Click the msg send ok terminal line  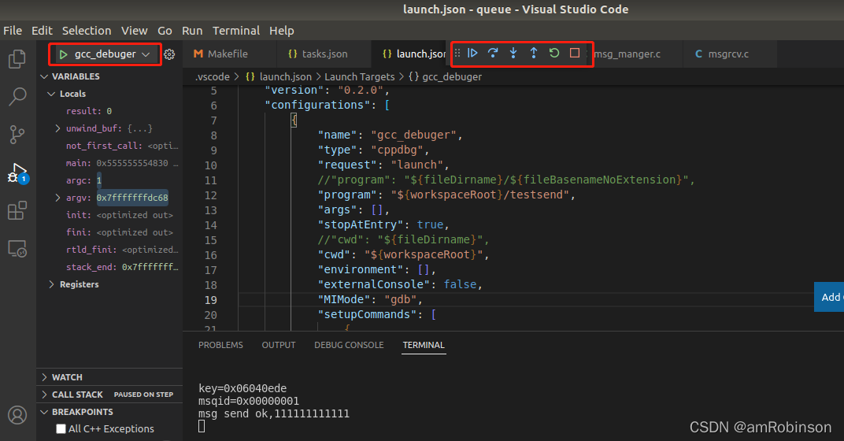(x=273, y=414)
